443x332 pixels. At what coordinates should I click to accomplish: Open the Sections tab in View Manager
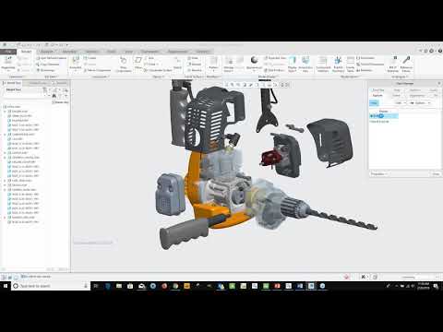click(x=415, y=90)
